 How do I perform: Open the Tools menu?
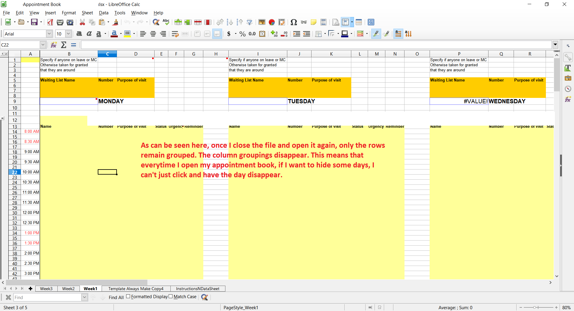point(120,13)
